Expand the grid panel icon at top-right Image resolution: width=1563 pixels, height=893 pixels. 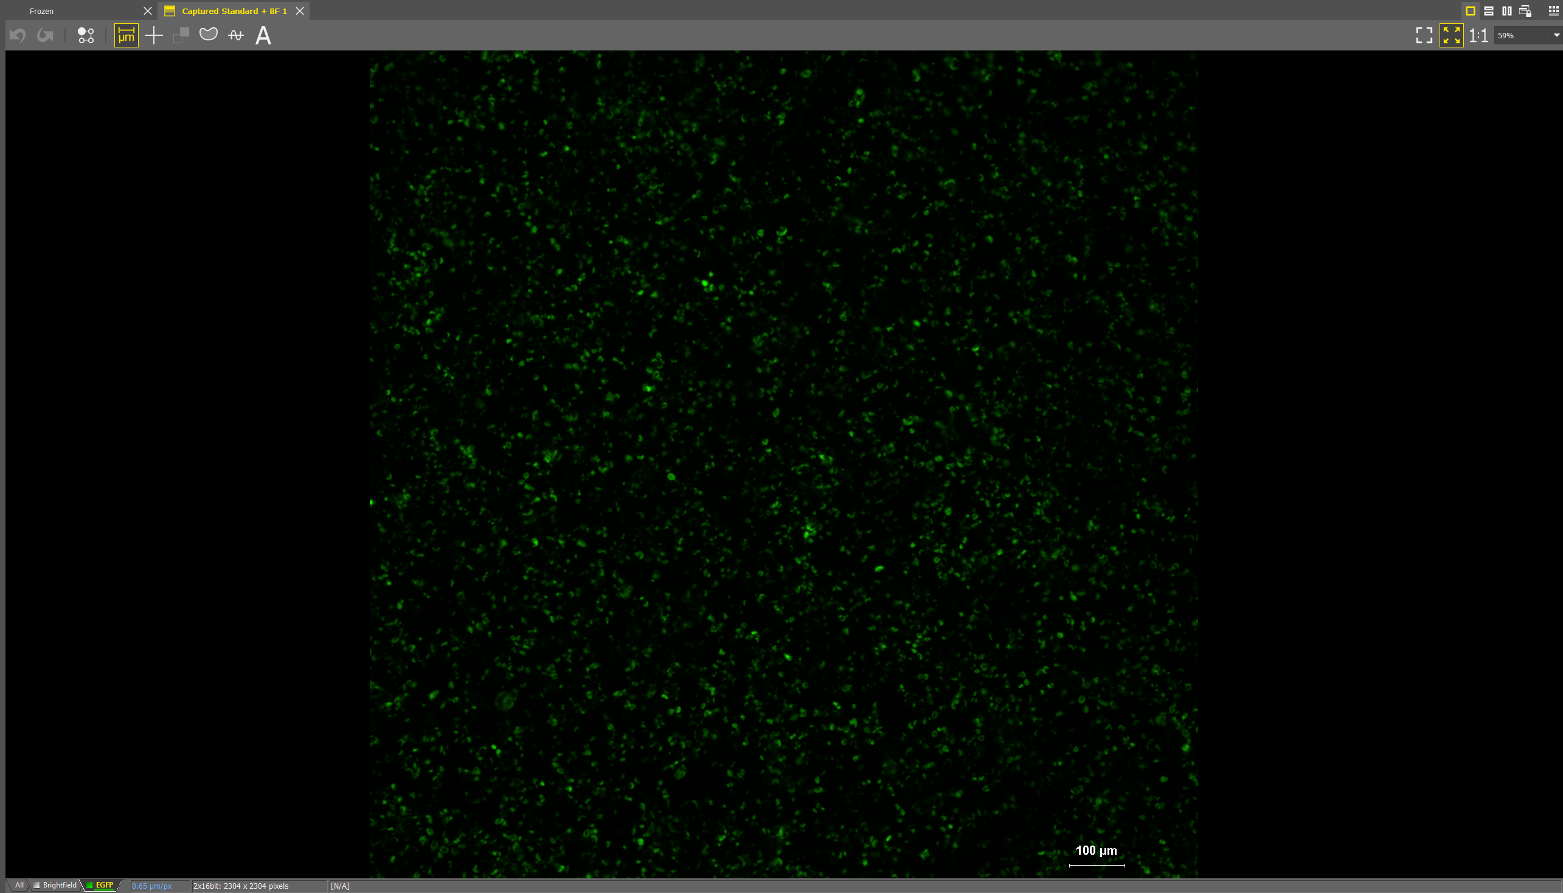pyautogui.click(x=1553, y=10)
